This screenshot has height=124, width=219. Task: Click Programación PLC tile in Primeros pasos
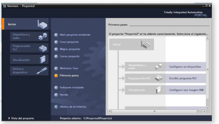point(145,78)
